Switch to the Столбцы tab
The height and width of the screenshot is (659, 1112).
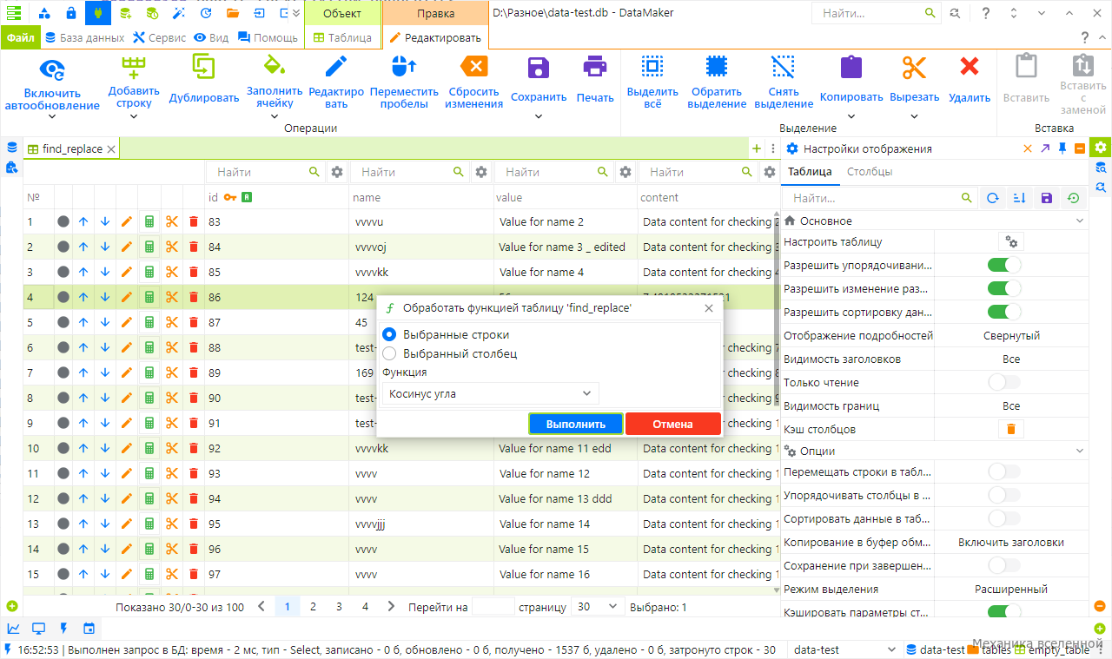click(870, 172)
